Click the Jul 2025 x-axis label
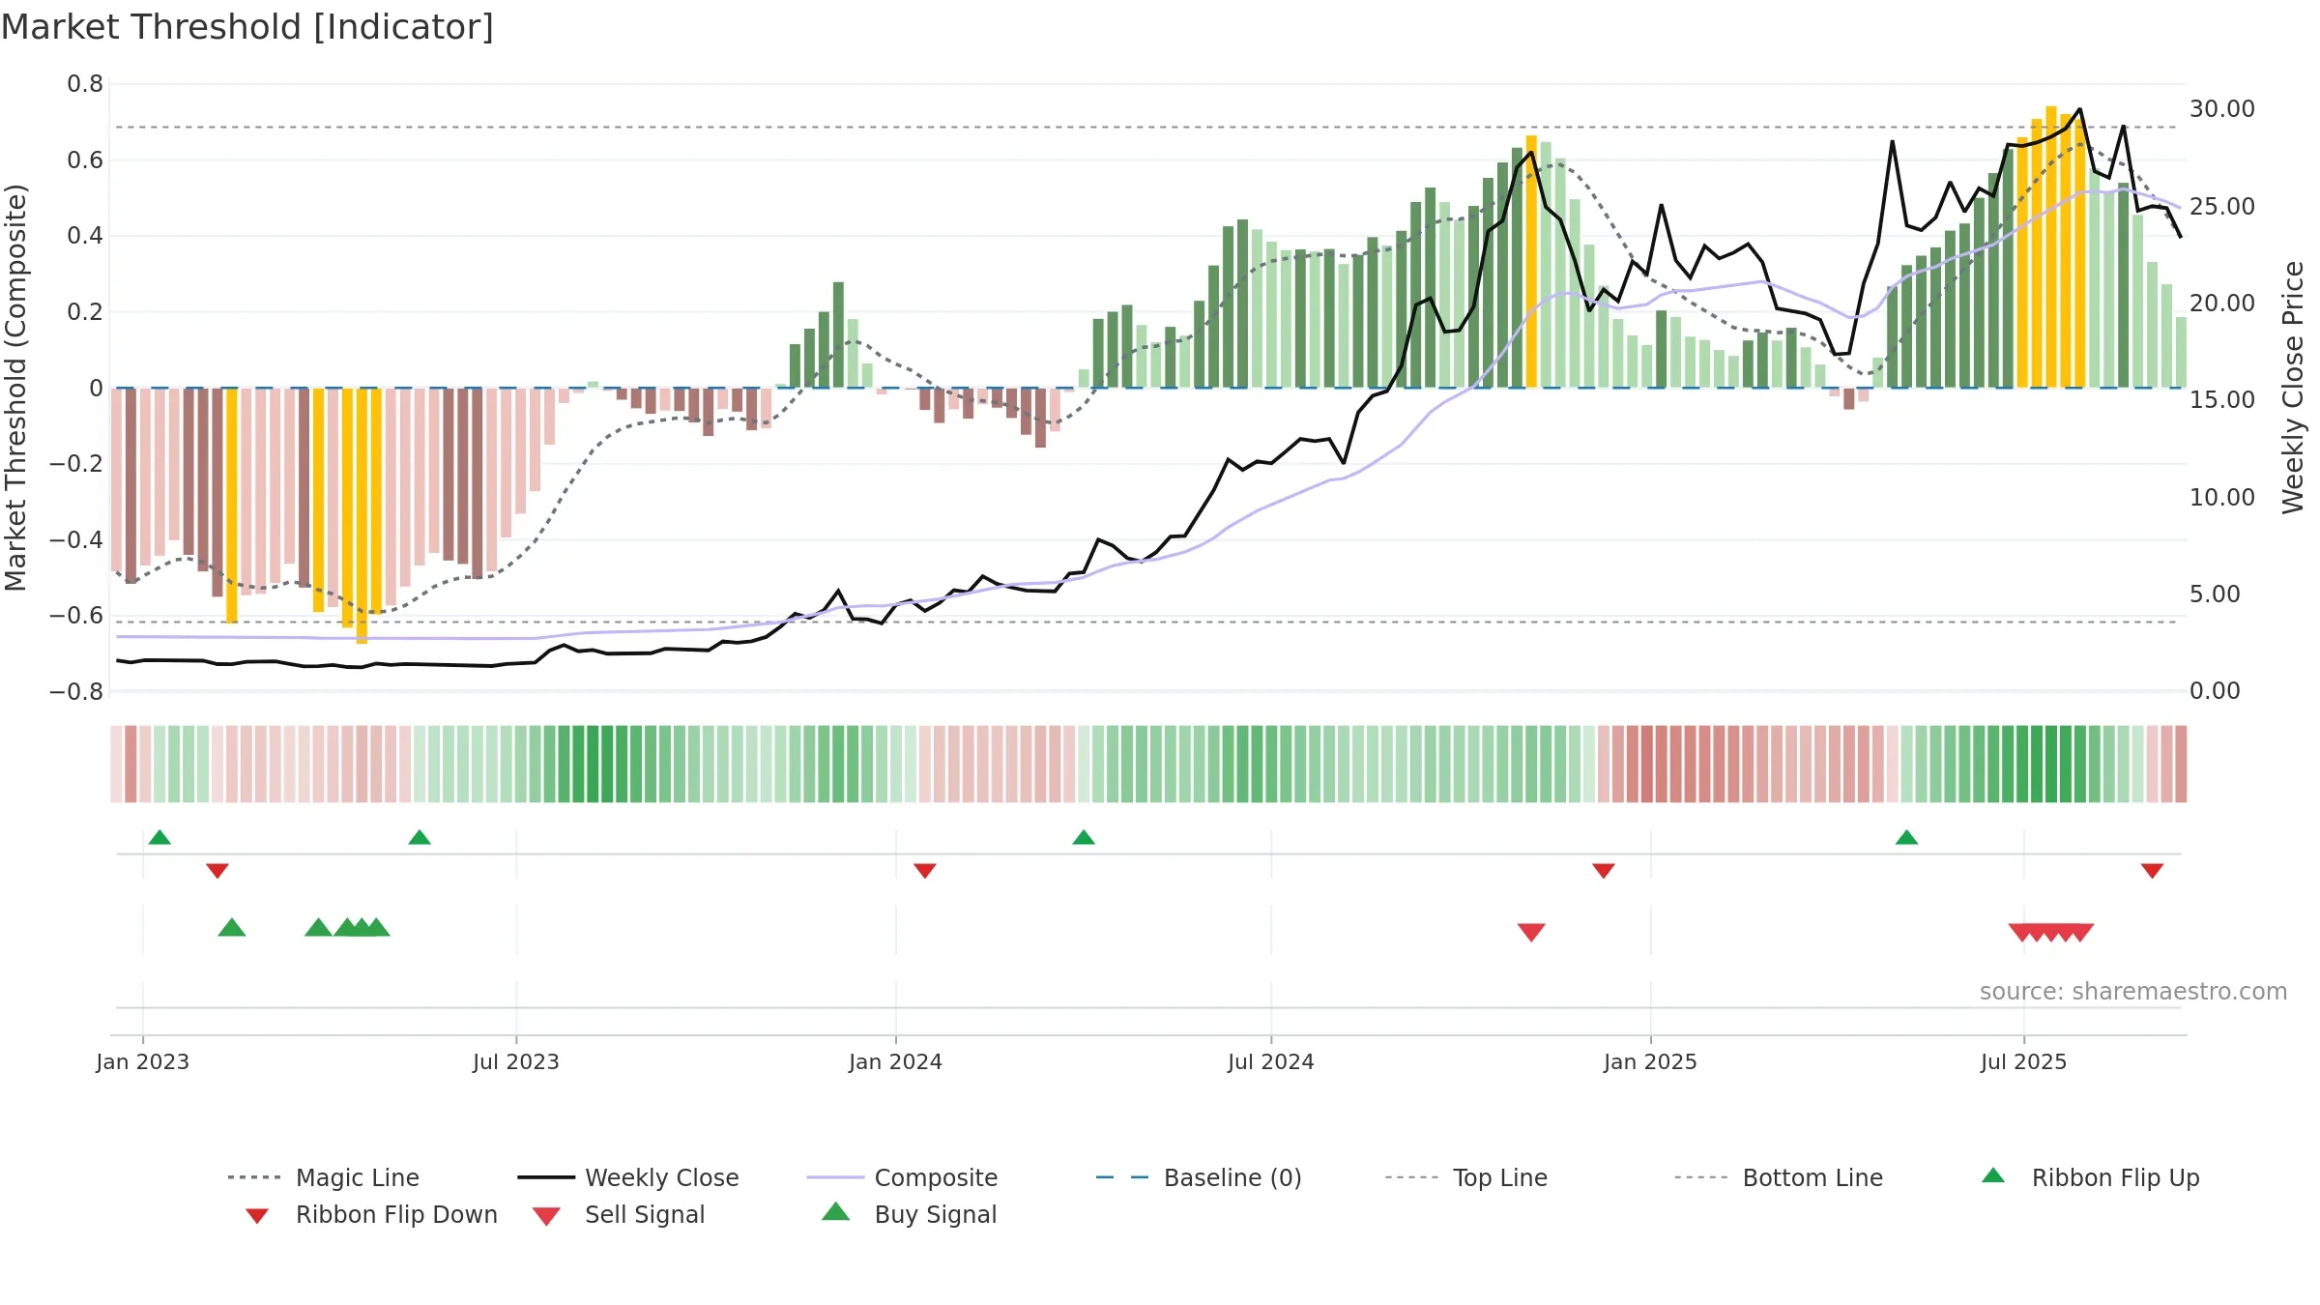Viewport: 2320px width, 1305px height. pyautogui.click(x=2024, y=1061)
